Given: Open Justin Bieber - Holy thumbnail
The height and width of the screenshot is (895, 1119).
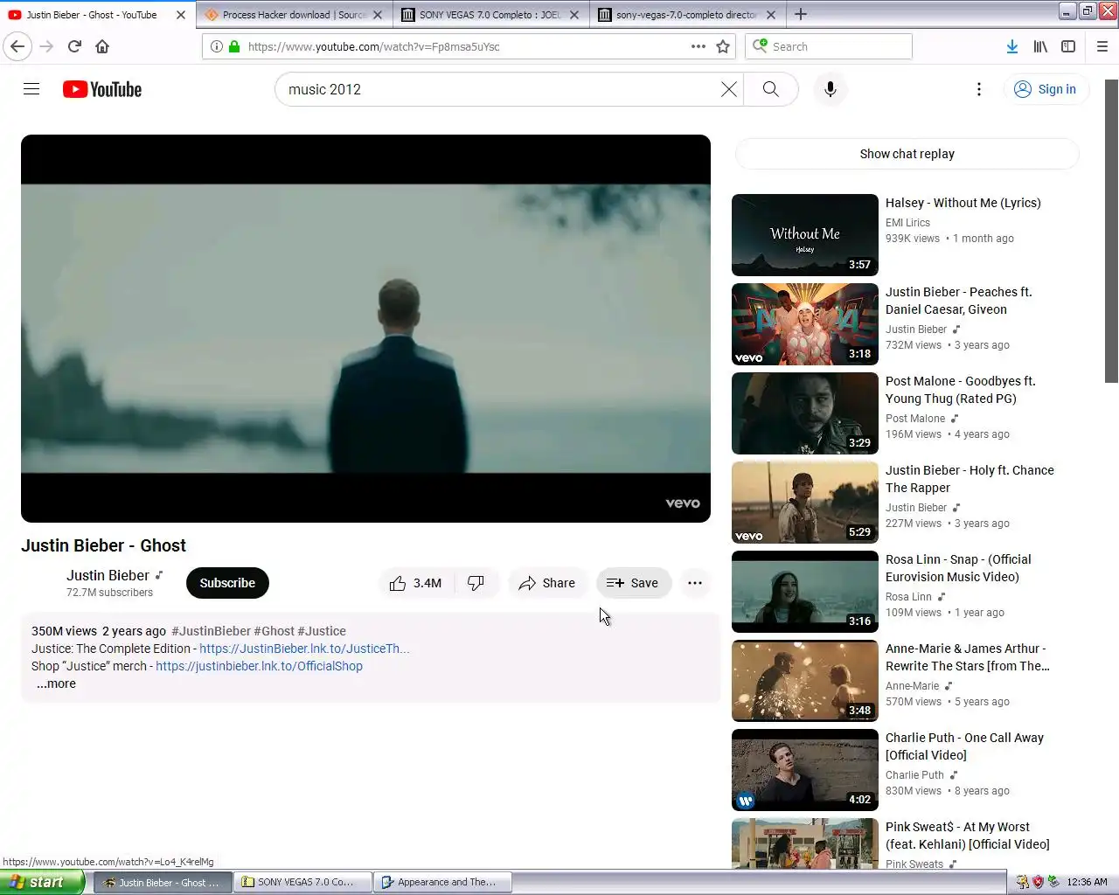Looking at the screenshot, I should (805, 503).
